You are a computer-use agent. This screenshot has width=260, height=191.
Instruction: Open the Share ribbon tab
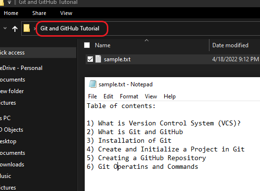click(x=39, y=13)
